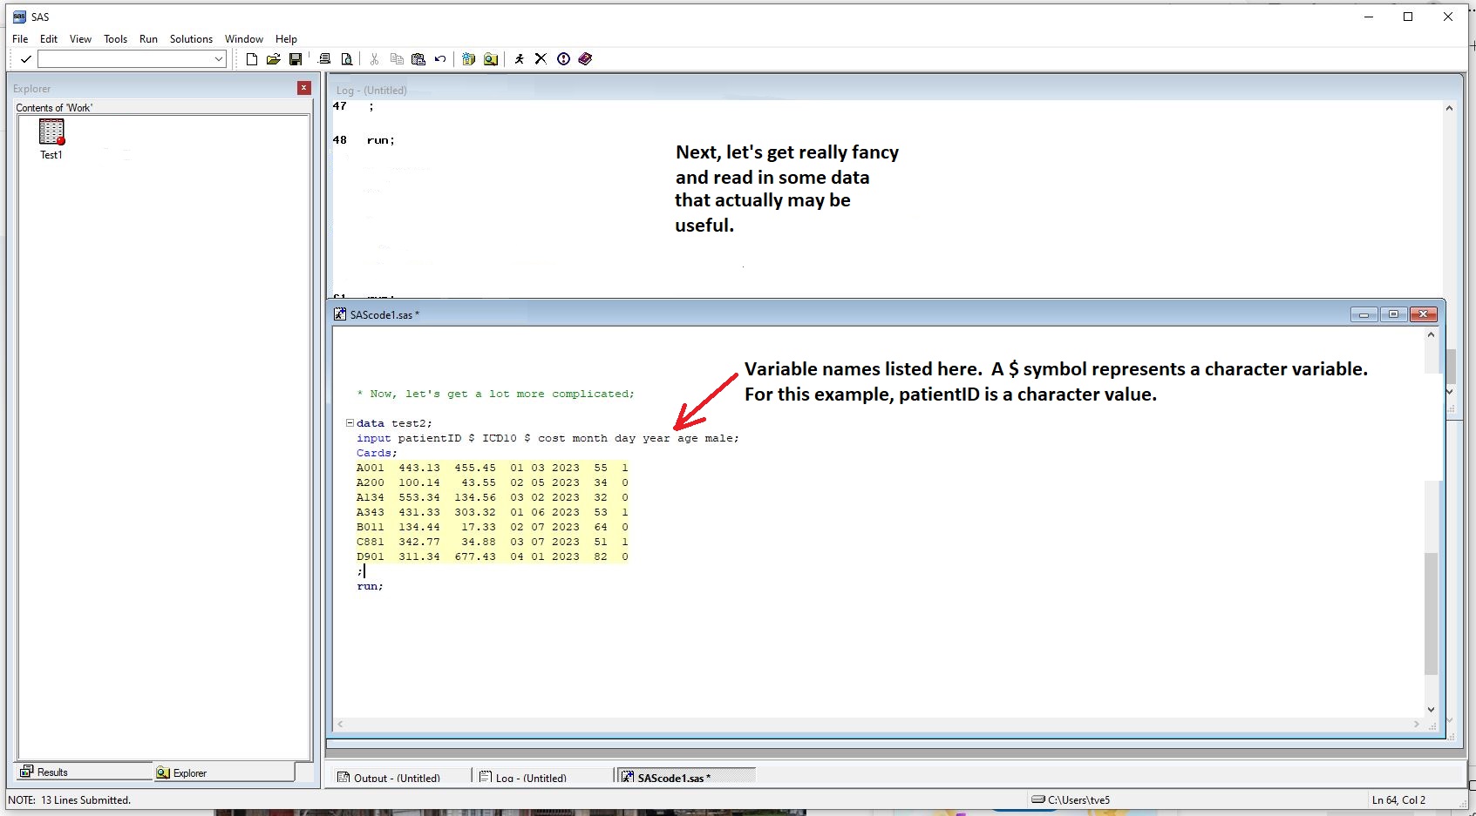Open the Run menu

tap(148, 39)
